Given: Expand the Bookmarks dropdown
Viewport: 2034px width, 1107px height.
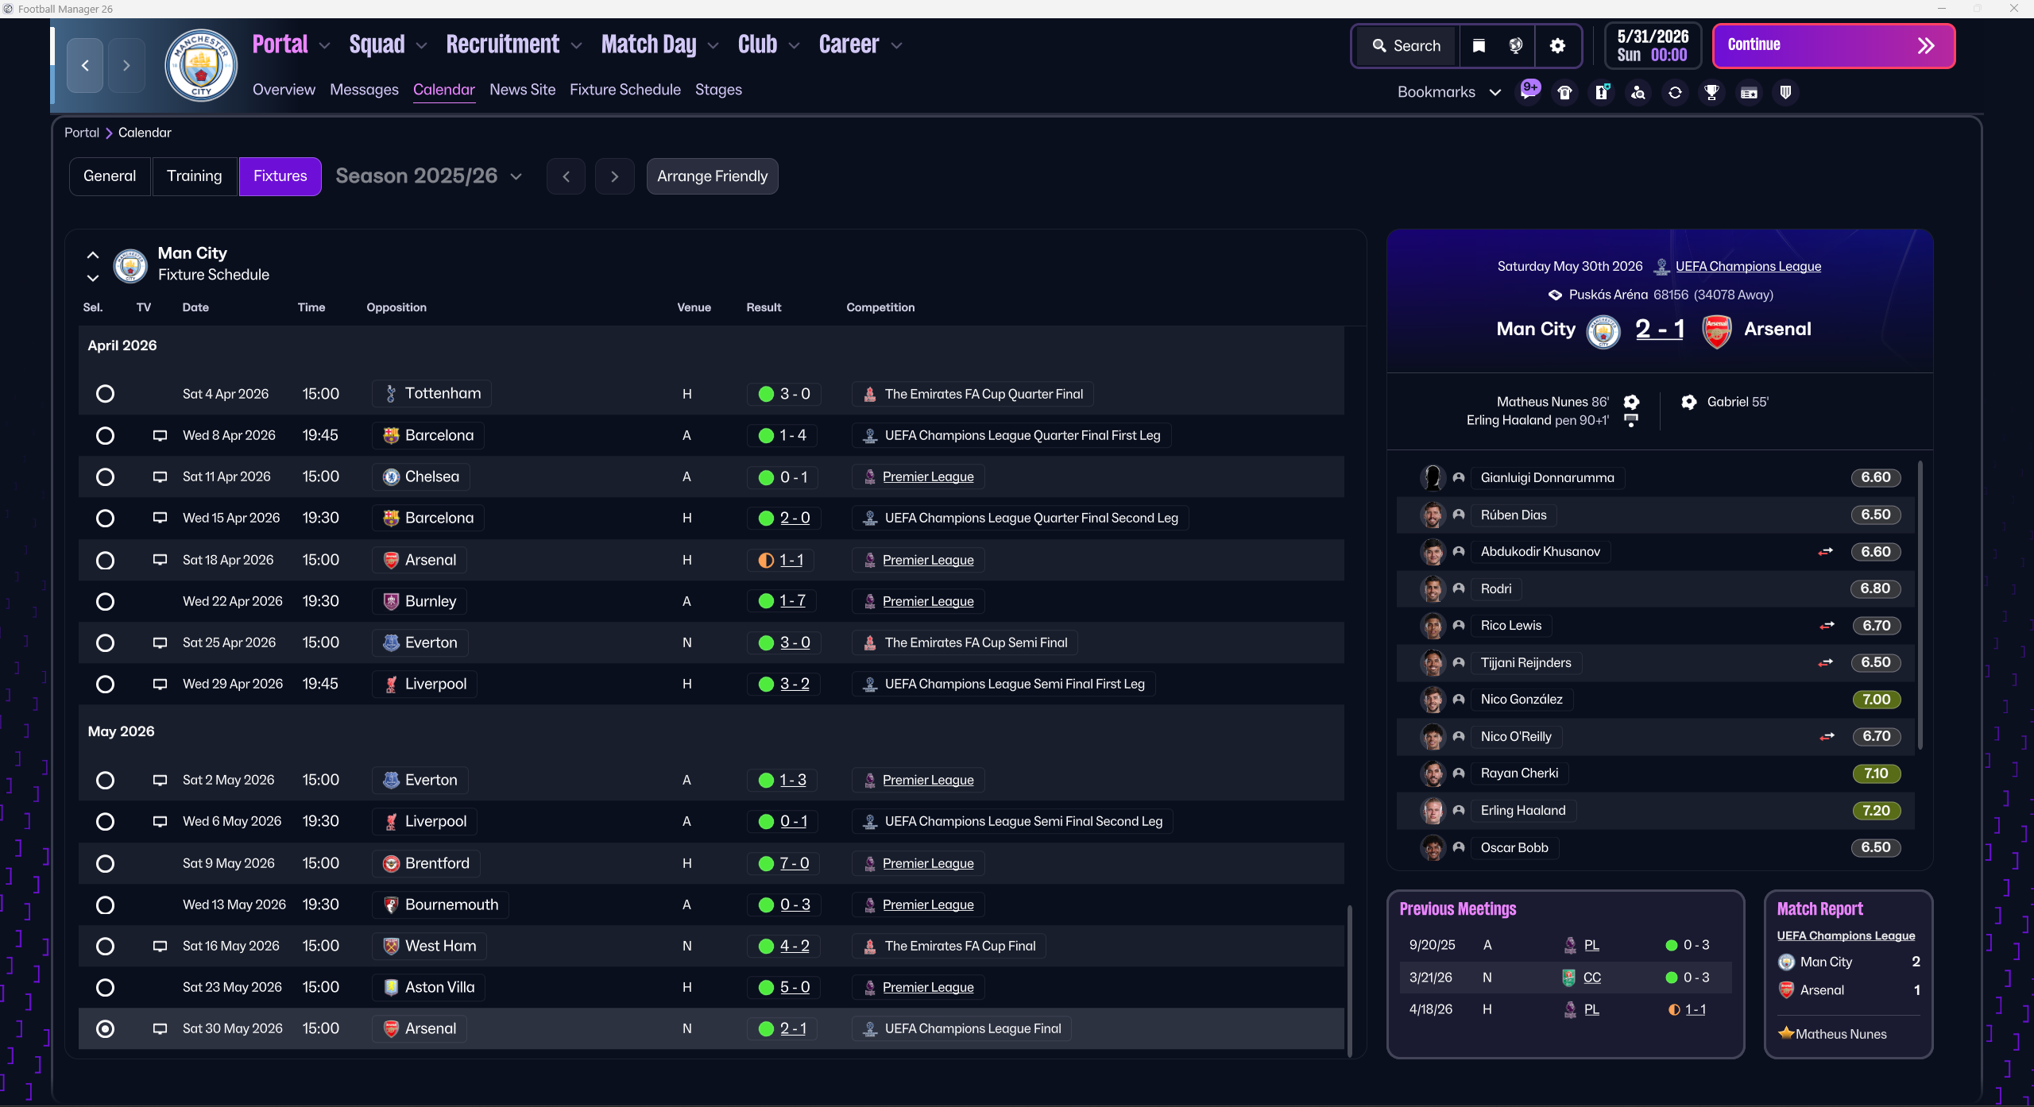Looking at the screenshot, I should tap(1448, 92).
